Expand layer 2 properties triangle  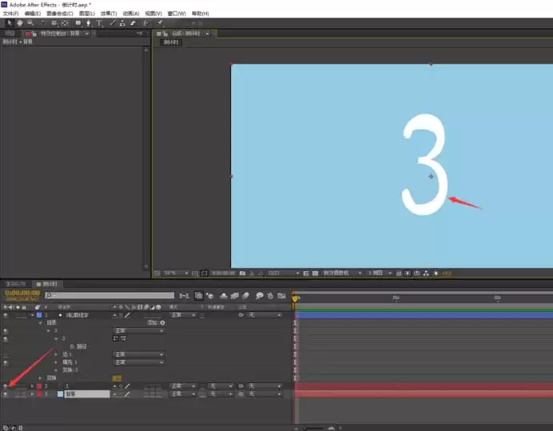[x=32, y=386]
